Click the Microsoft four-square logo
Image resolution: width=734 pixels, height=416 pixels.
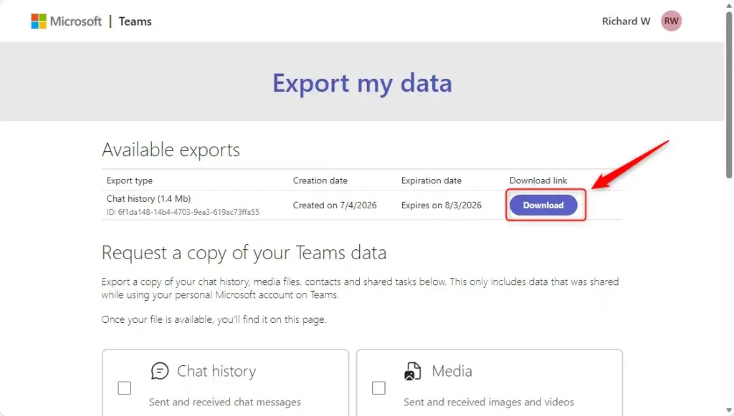[x=39, y=21]
